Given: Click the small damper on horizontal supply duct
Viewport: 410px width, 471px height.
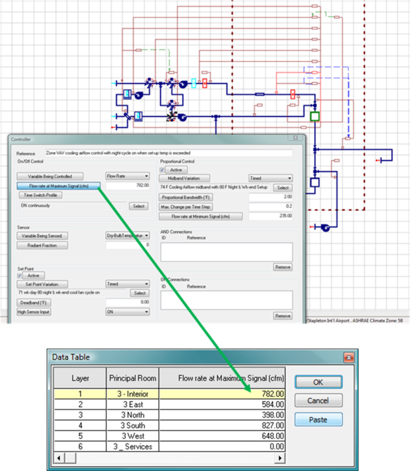Looking at the screenshot, I should coord(260,94).
